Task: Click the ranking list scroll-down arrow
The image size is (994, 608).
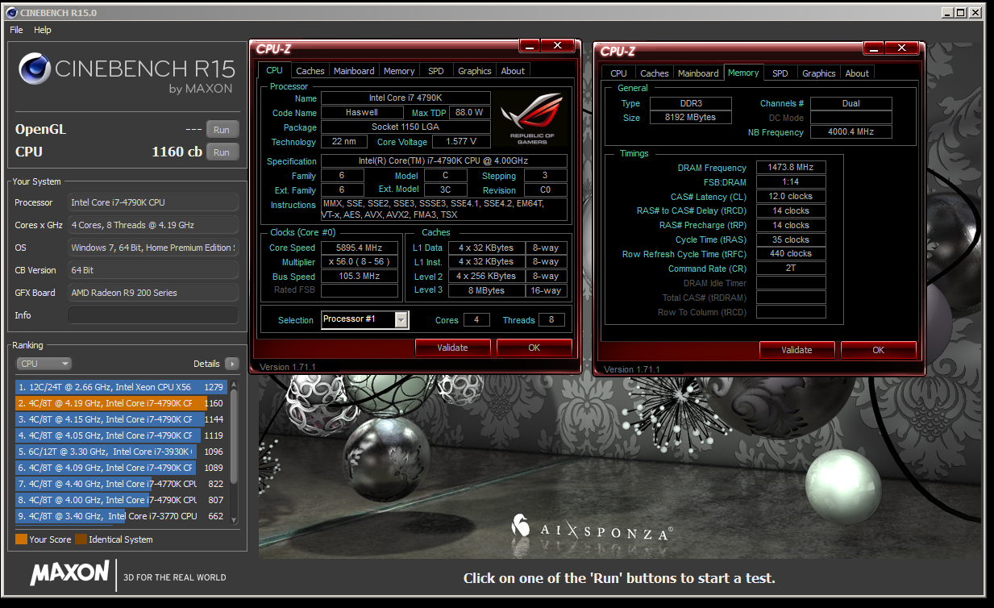Action: [234, 519]
